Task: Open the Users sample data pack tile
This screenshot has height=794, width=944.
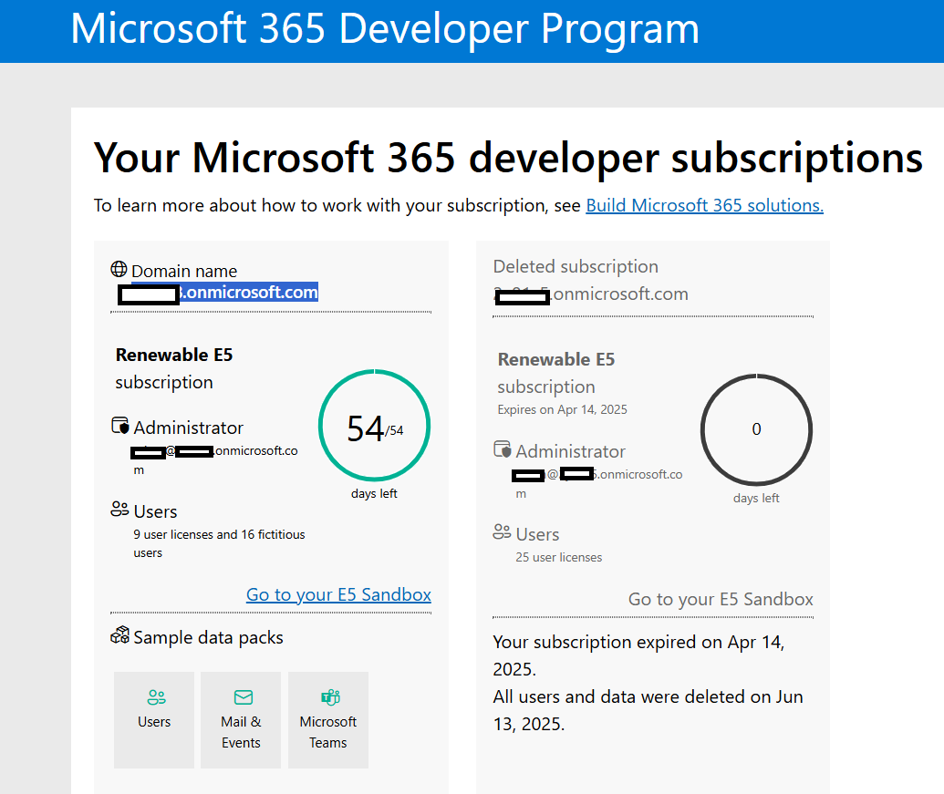Action: [154, 720]
